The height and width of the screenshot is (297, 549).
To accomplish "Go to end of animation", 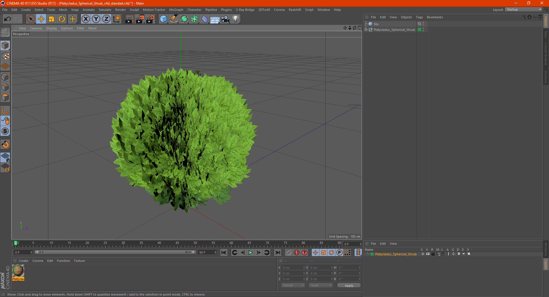I will pos(277,252).
